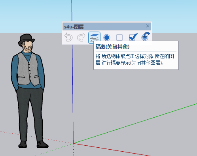The image size is (197, 156).
Task: Select the standing man figure in the scene
Action: point(29,91)
